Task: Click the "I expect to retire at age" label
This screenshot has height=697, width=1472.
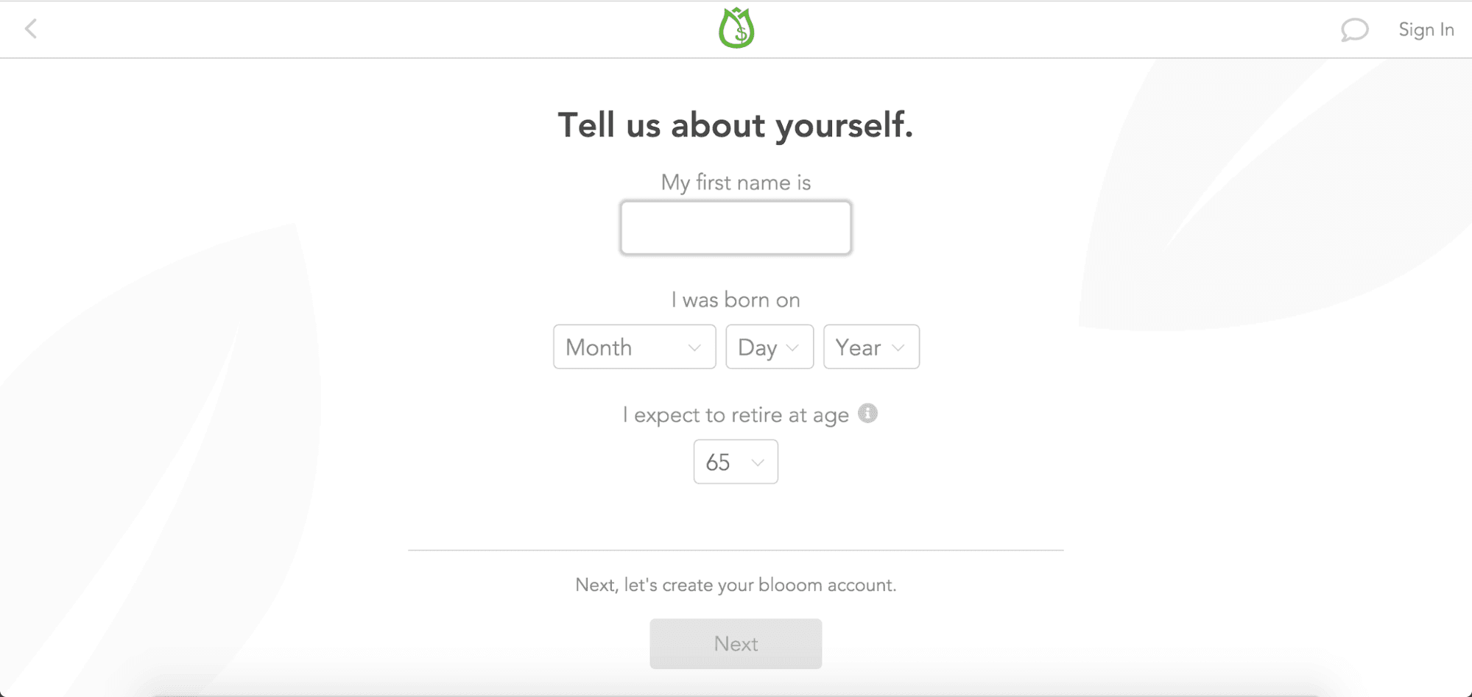Action: 735,415
